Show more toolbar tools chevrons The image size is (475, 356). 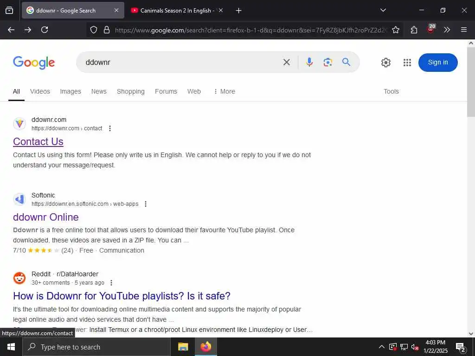[x=447, y=30]
